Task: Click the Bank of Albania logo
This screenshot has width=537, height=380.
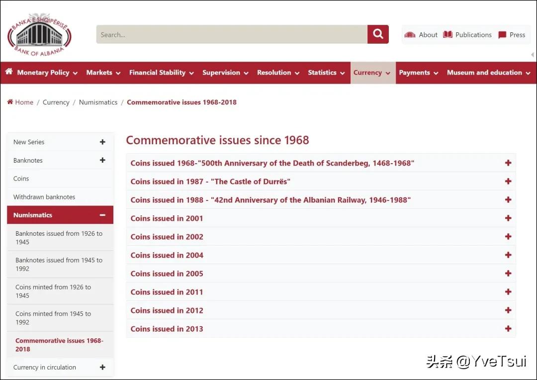Action: pos(39,35)
